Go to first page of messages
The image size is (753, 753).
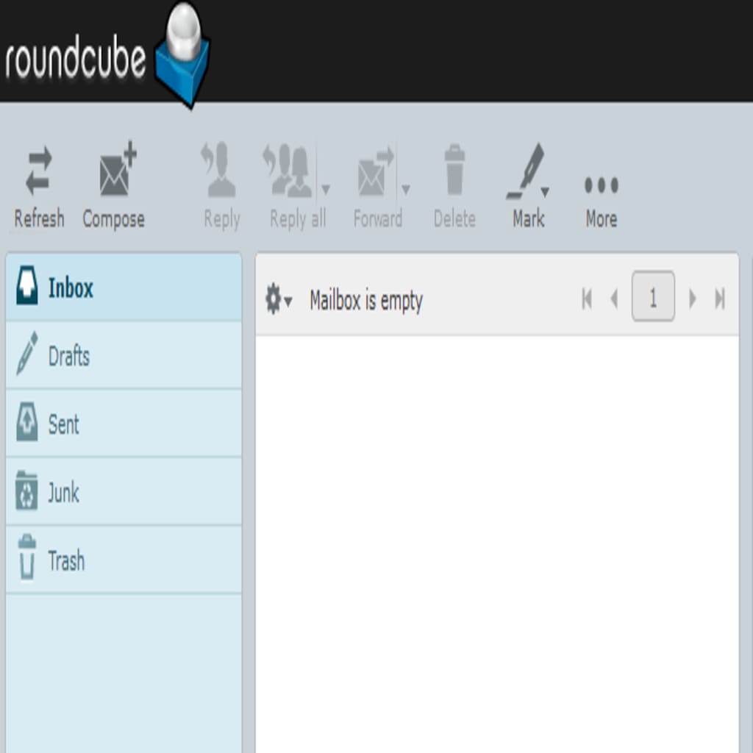tap(586, 299)
